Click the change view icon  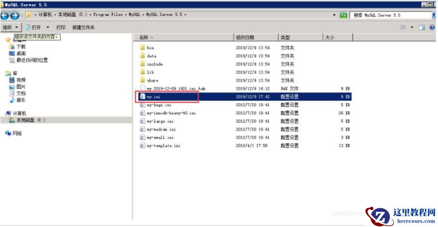tap(403, 27)
